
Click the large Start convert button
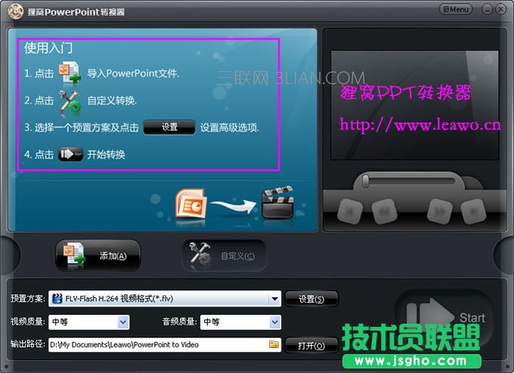coord(444,318)
